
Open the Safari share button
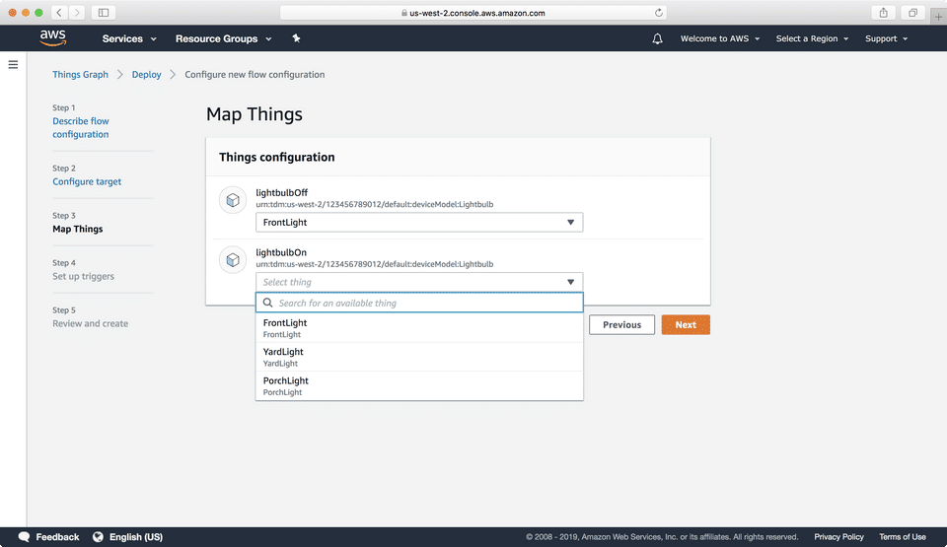[x=883, y=12]
